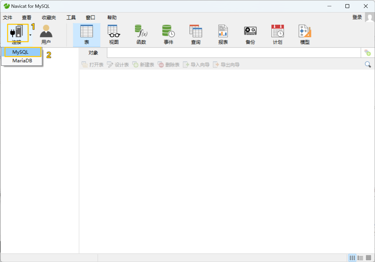Select MySQL from the connection dropdown
The height and width of the screenshot is (262, 375).
21,52
